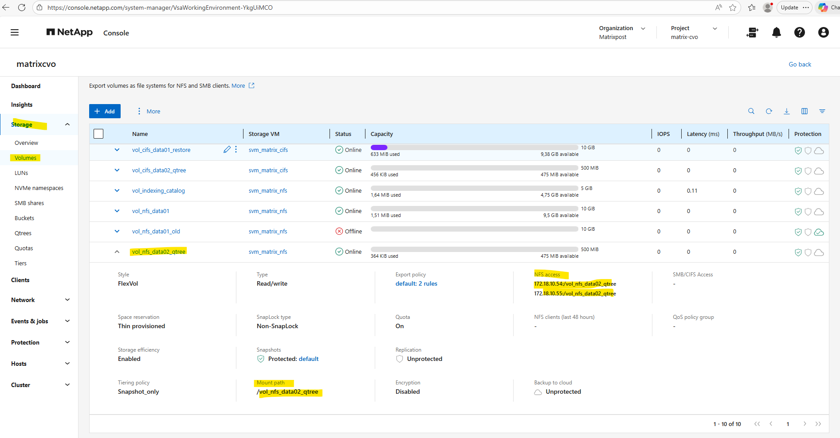The image size is (840, 438).
Task: Open the 'default: 2 rules' export policy link
Action: tap(416, 283)
